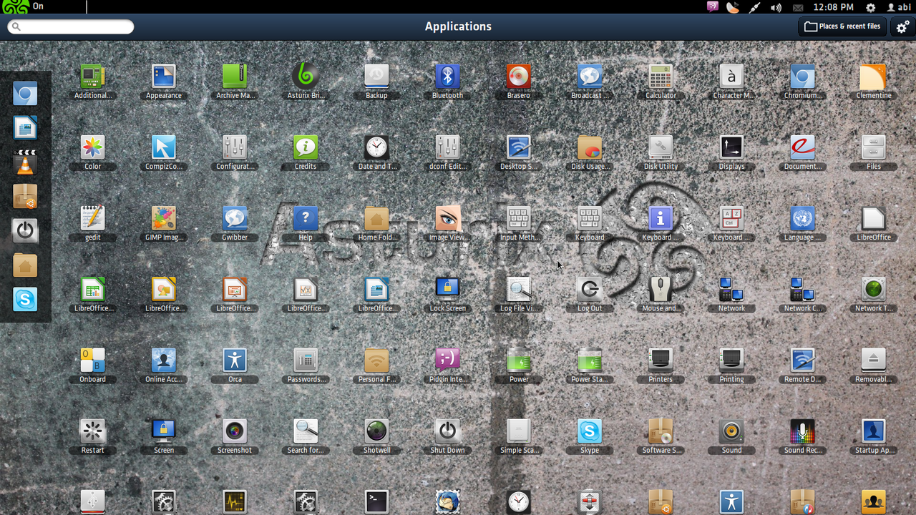Open the Color settings icon
Viewport: 916px width, 515px height.
point(92,147)
